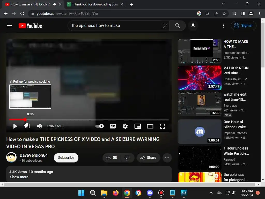Click the Sign in button
This screenshot has width=265, height=199.
click(x=244, y=26)
